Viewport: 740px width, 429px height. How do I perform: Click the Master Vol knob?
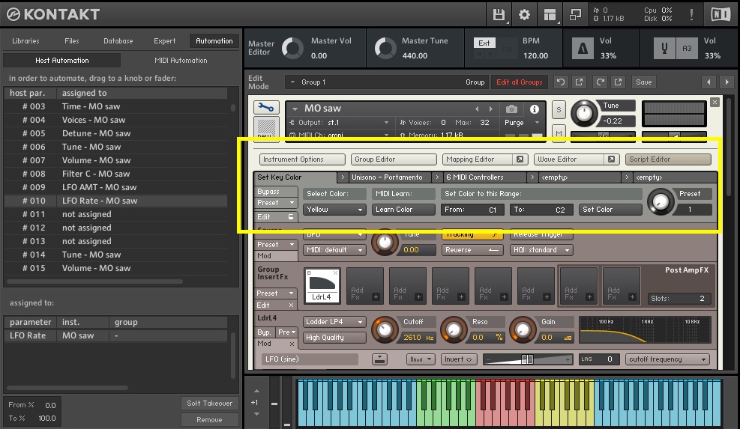(x=292, y=48)
